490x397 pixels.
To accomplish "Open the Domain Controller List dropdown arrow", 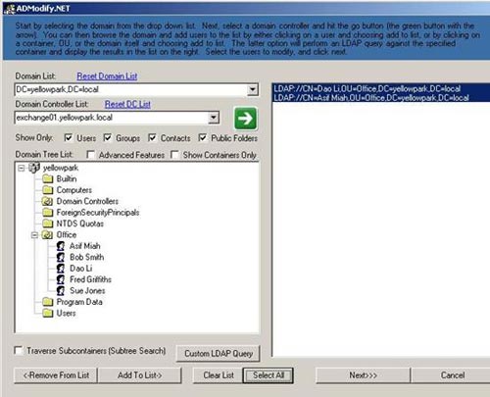I will [214, 118].
